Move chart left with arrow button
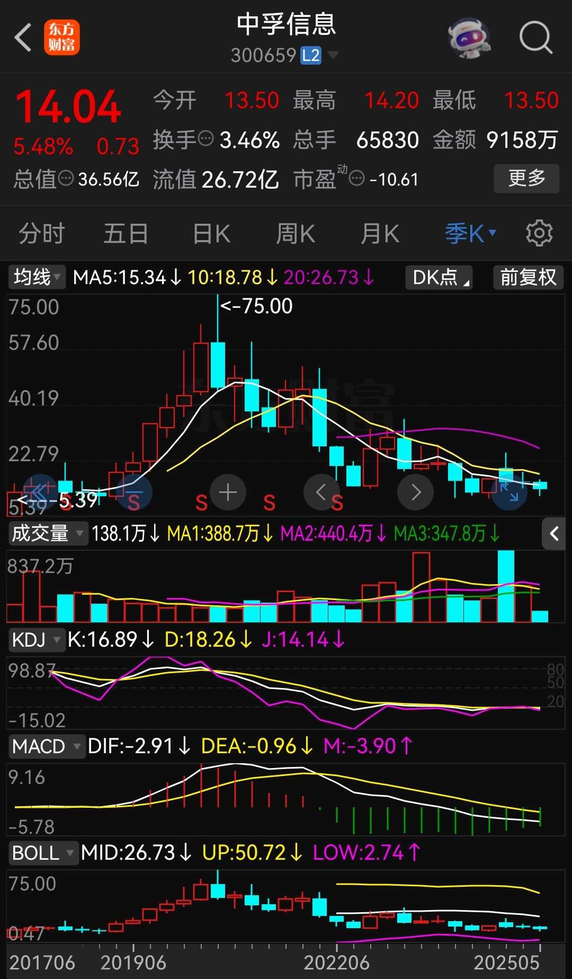572x979 pixels. (x=321, y=492)
